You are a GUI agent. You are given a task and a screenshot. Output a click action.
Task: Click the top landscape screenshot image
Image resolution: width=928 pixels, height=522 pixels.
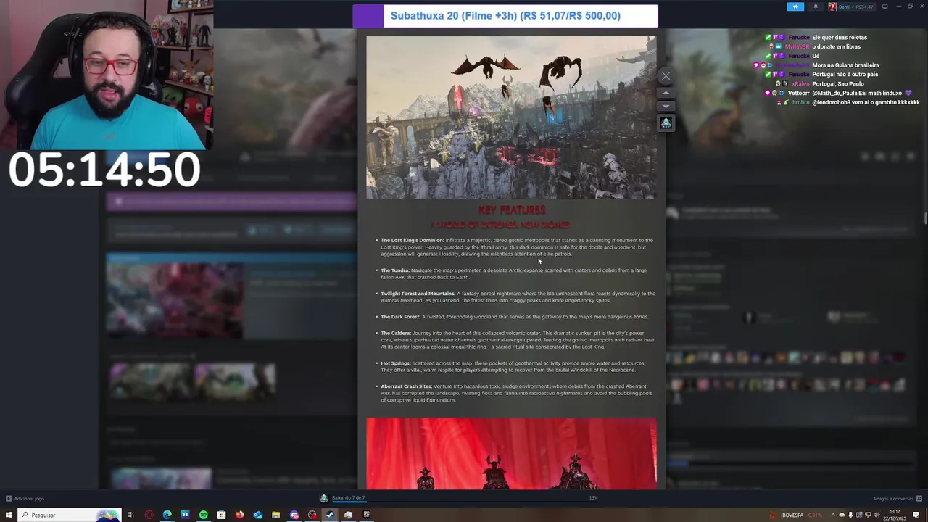pos(511,117)
